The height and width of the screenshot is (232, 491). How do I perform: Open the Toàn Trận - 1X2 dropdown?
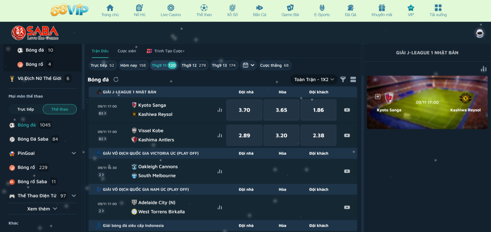[x=314, y=79]
